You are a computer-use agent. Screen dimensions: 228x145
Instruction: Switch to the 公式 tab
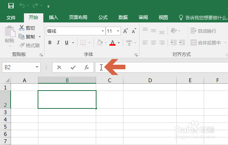click(x=103, y=18)
